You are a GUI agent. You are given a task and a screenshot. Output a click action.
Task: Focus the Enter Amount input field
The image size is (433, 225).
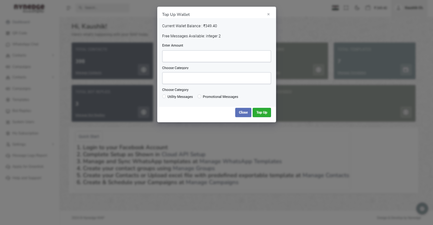click(217, 56)
